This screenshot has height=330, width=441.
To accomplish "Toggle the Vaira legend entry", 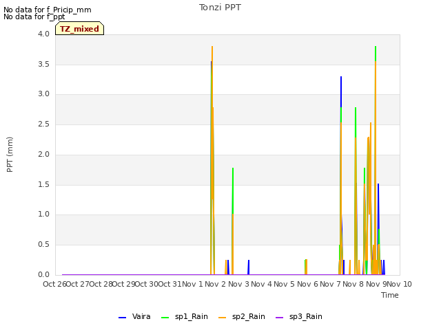I will [134, 317].
